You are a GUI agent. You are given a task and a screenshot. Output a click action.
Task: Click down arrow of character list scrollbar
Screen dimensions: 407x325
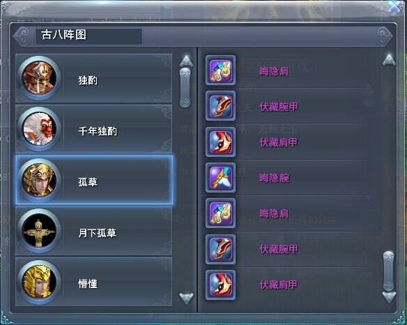coord(186,298)
